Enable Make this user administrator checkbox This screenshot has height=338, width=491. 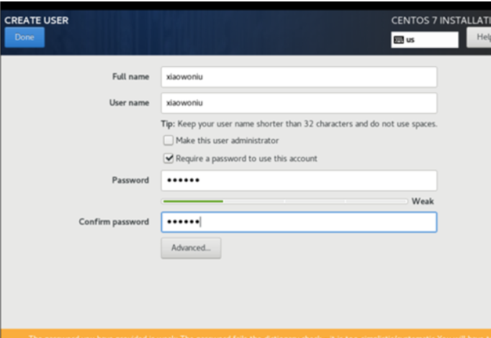point(168,140)
